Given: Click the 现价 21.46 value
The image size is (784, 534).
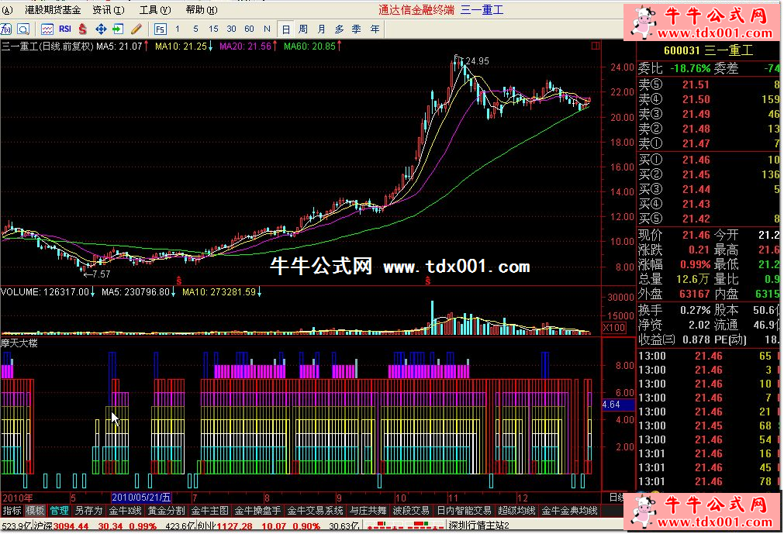Looking at the screenshot, I should coord(696,235).
